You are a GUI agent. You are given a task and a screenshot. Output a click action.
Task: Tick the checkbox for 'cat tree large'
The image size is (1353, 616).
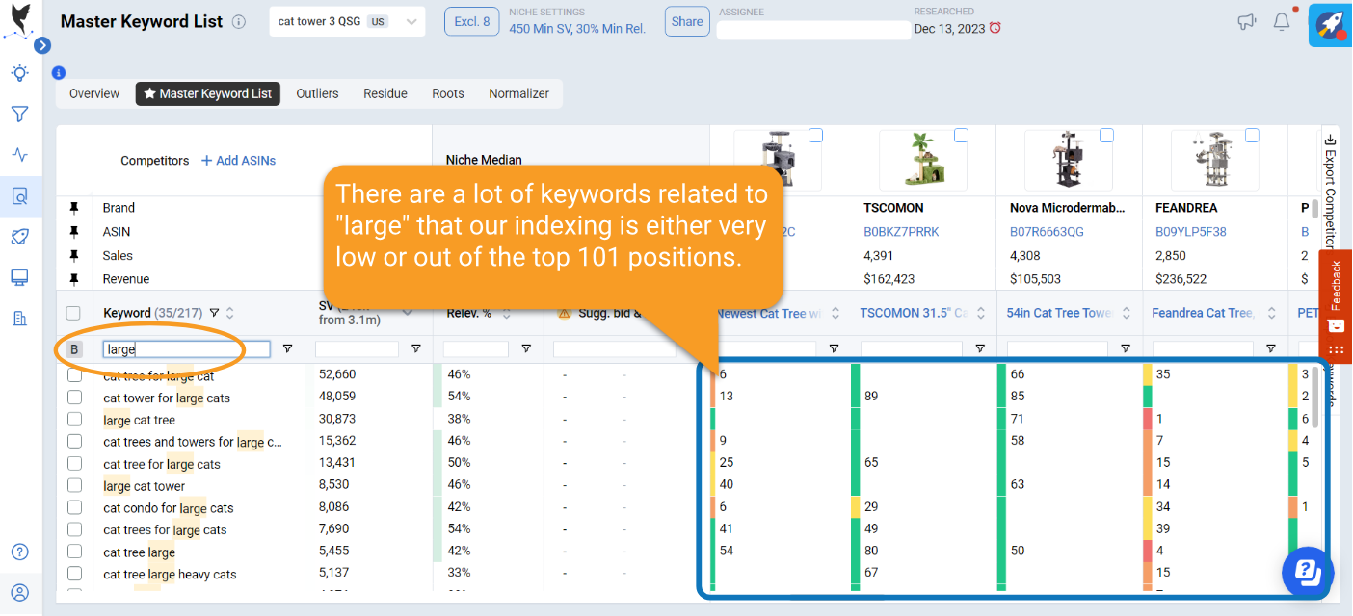74,552
